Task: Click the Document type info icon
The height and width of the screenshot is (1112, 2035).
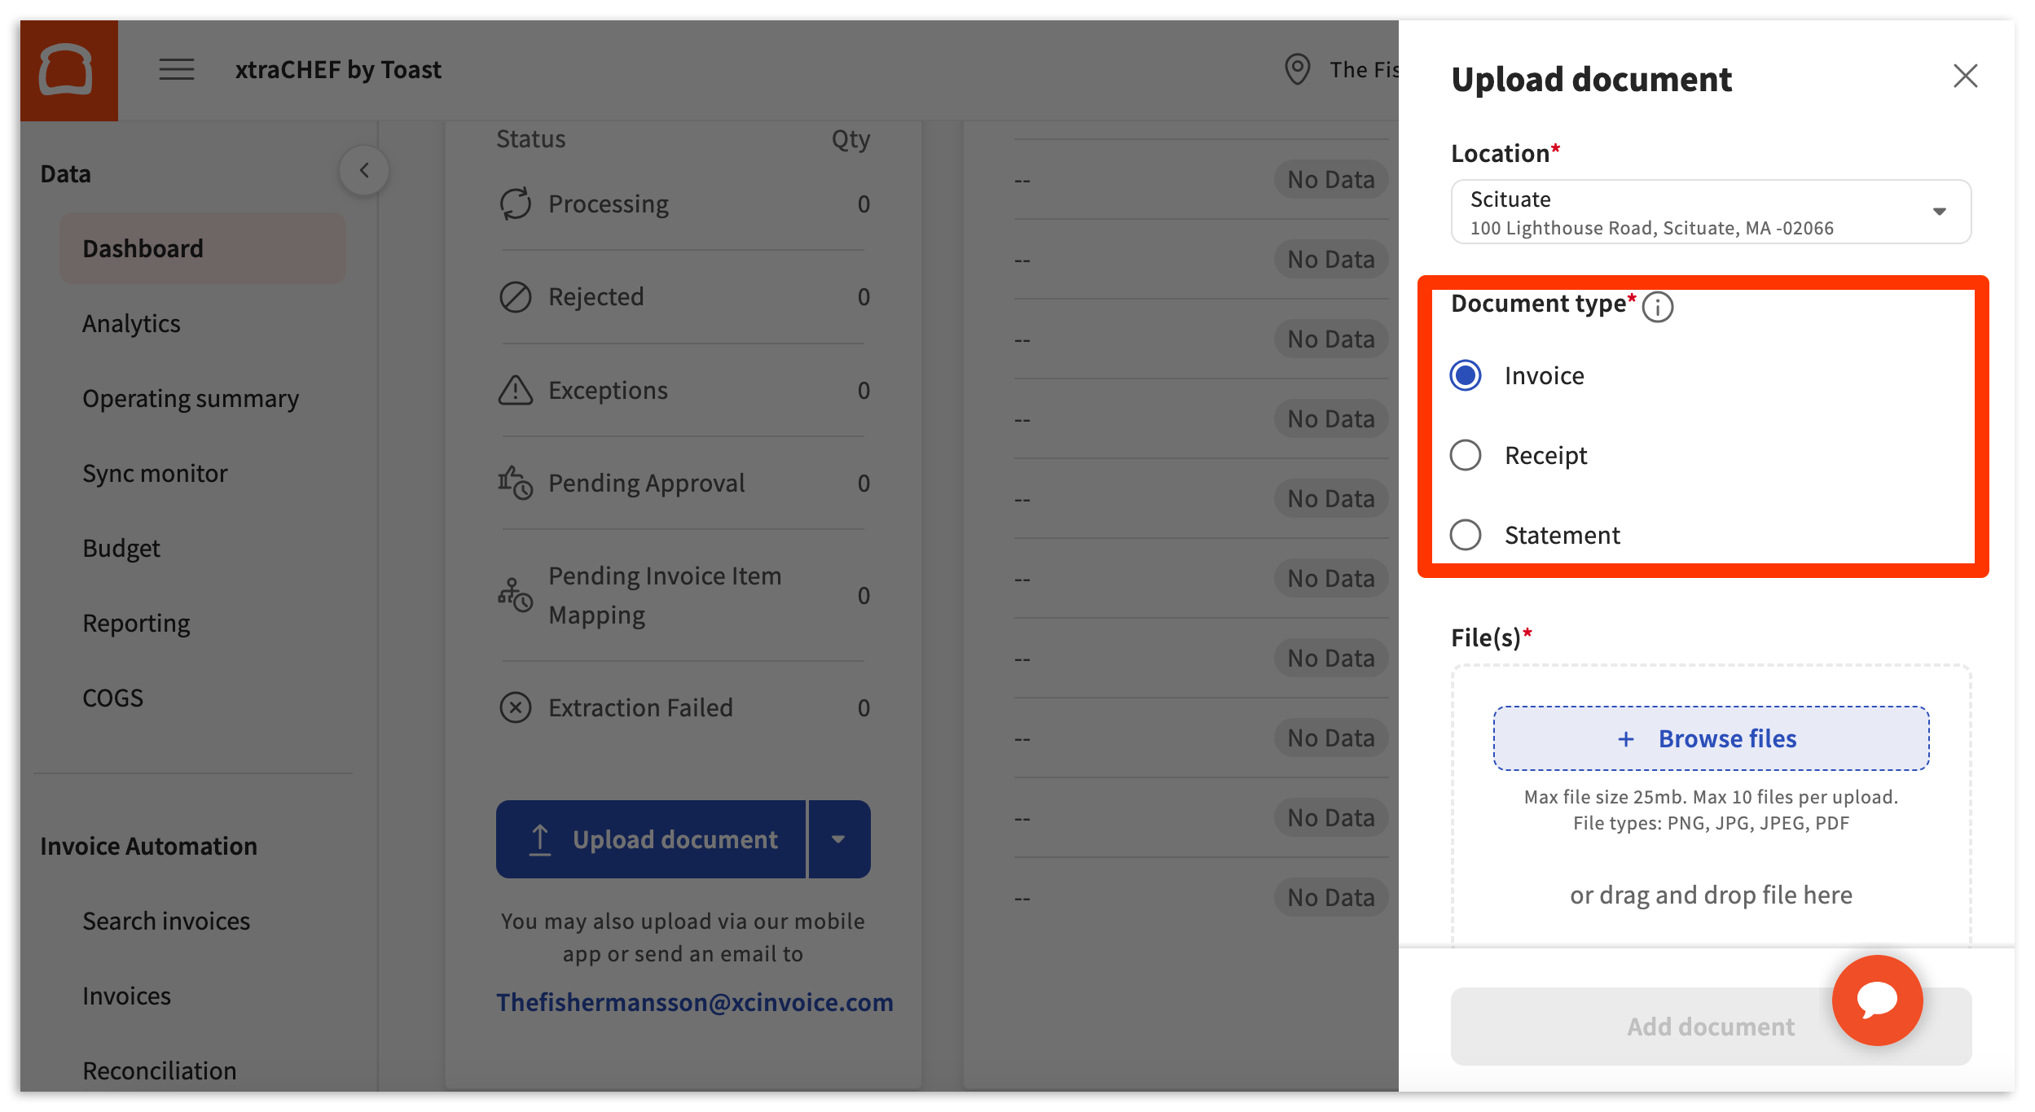Action: 1657,307
